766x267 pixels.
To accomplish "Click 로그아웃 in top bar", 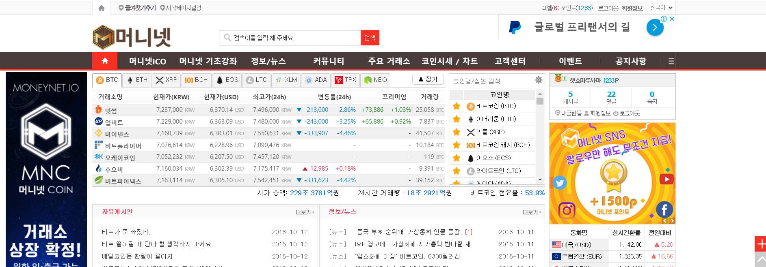I will point(608,8).
